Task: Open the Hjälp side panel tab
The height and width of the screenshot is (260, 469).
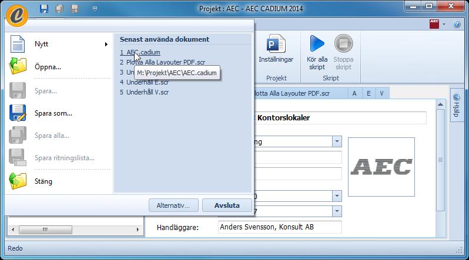Action: tap(457, 105)
